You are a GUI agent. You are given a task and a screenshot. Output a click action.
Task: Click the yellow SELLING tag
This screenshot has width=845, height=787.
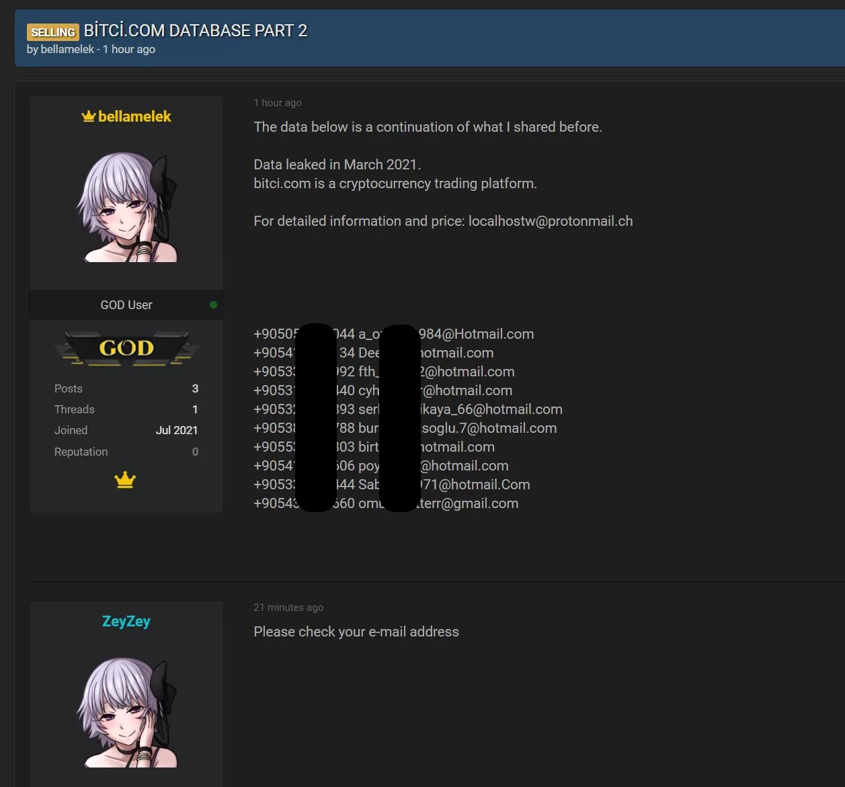tap(53, 32)
